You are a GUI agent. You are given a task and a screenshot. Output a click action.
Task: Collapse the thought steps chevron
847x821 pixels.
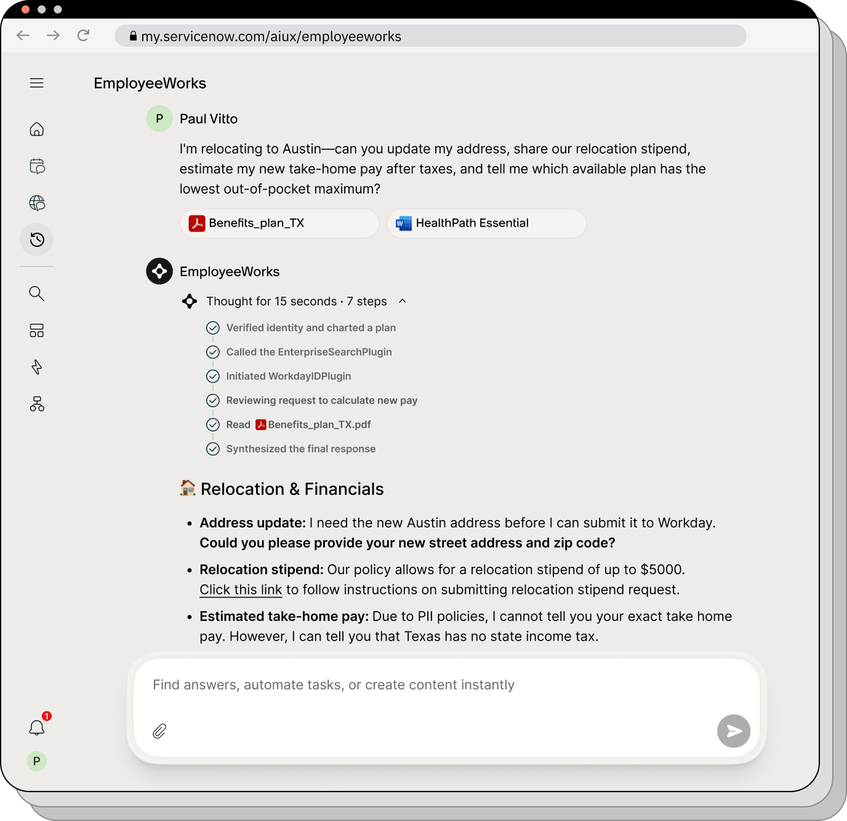click(403, 301)
